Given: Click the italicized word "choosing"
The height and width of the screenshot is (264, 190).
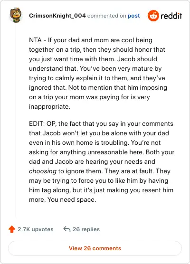Looking at the screenshot, I should point(43,171).
